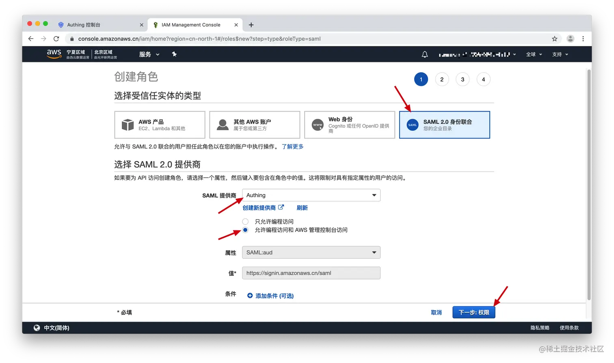
Task: Switch to IAM Management Console tab
Action: pyautogui.click(x=195, y=25)
